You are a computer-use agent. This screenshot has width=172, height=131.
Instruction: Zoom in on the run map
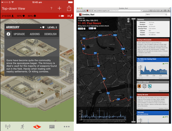128,19
